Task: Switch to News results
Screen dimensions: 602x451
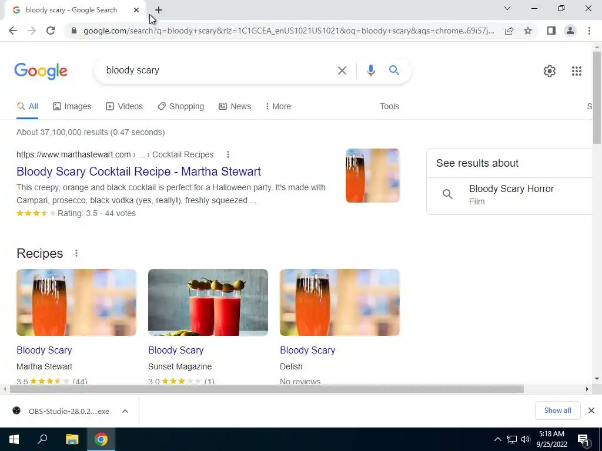Action: coord(235,107)
